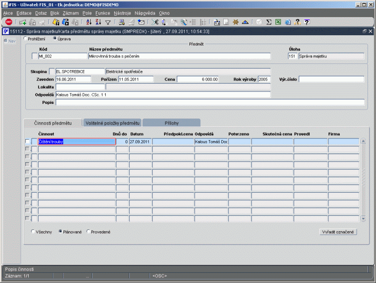The width and height of the screenshot is (376, 283).
Task: Click the scissors cut icon
Action: tap(155, 22)
